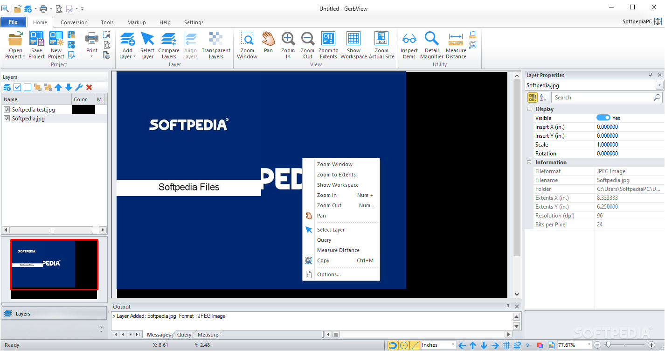Delete layer with the red X icon
The image size is (665, 351).
89,87
